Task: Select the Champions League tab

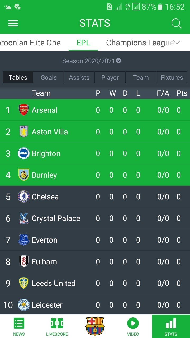Action: click(x=139, y=43)
